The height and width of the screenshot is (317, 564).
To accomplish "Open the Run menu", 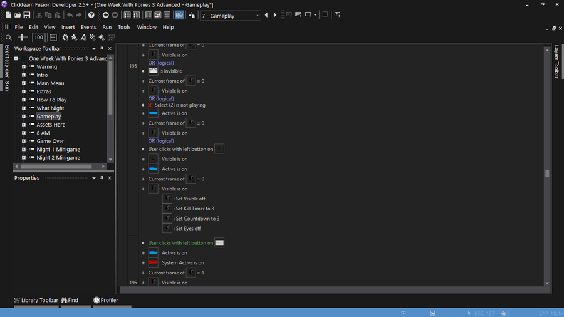I will coord(107,27).
